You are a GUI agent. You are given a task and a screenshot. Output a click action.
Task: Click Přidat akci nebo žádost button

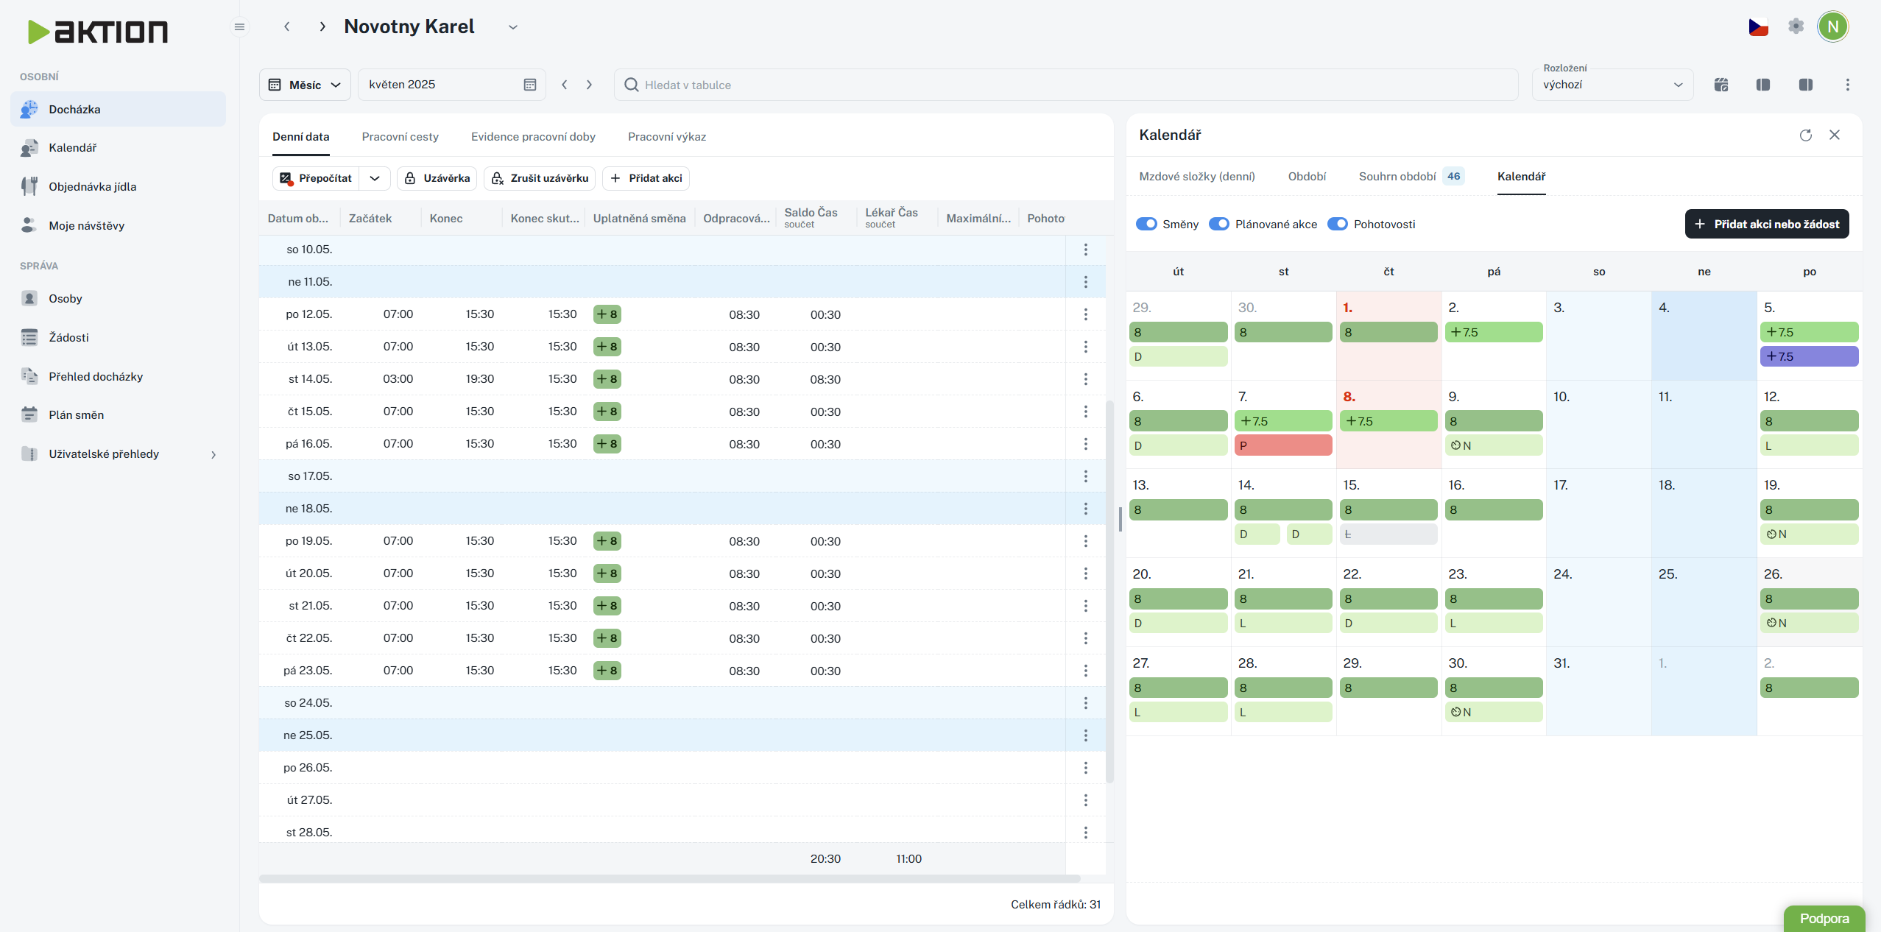1766,225
